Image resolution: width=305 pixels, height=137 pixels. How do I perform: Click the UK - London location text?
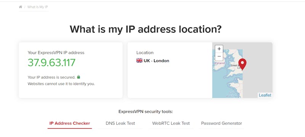(x=156, y=61)
